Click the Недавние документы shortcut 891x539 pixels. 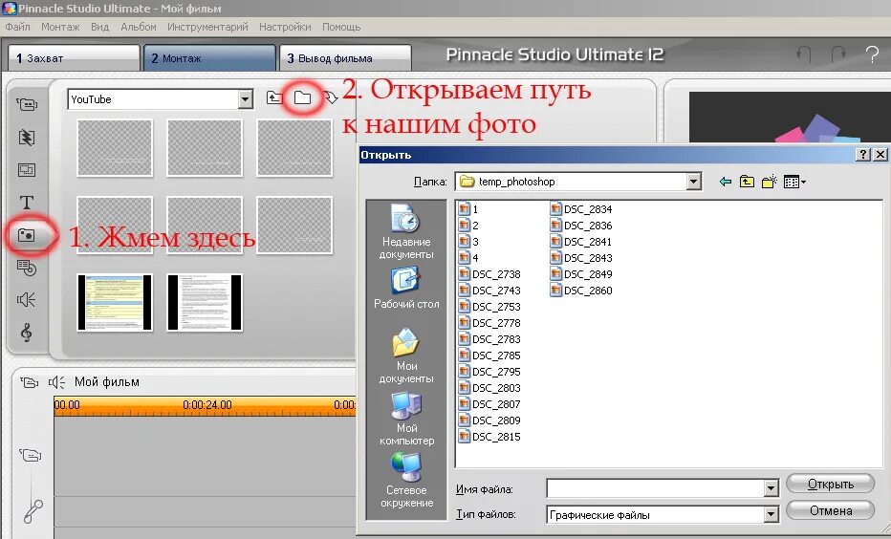tap(406, 231)
